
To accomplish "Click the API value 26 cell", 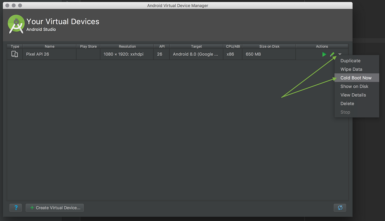I will (x=162, y=54).
